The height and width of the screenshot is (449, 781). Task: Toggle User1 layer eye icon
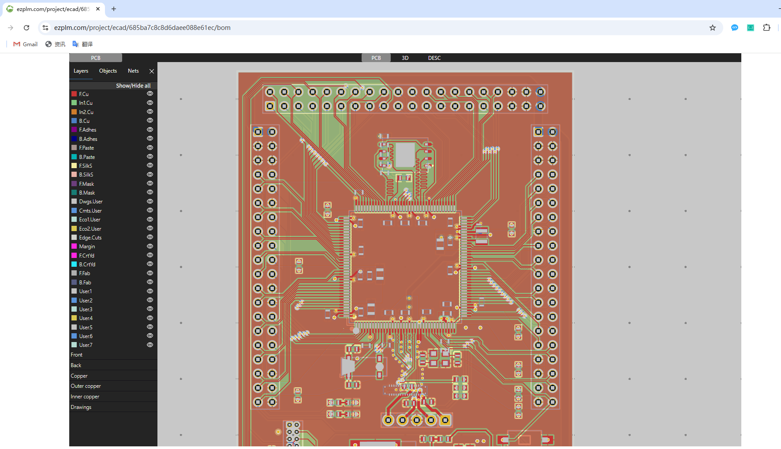tap(150, 291)
